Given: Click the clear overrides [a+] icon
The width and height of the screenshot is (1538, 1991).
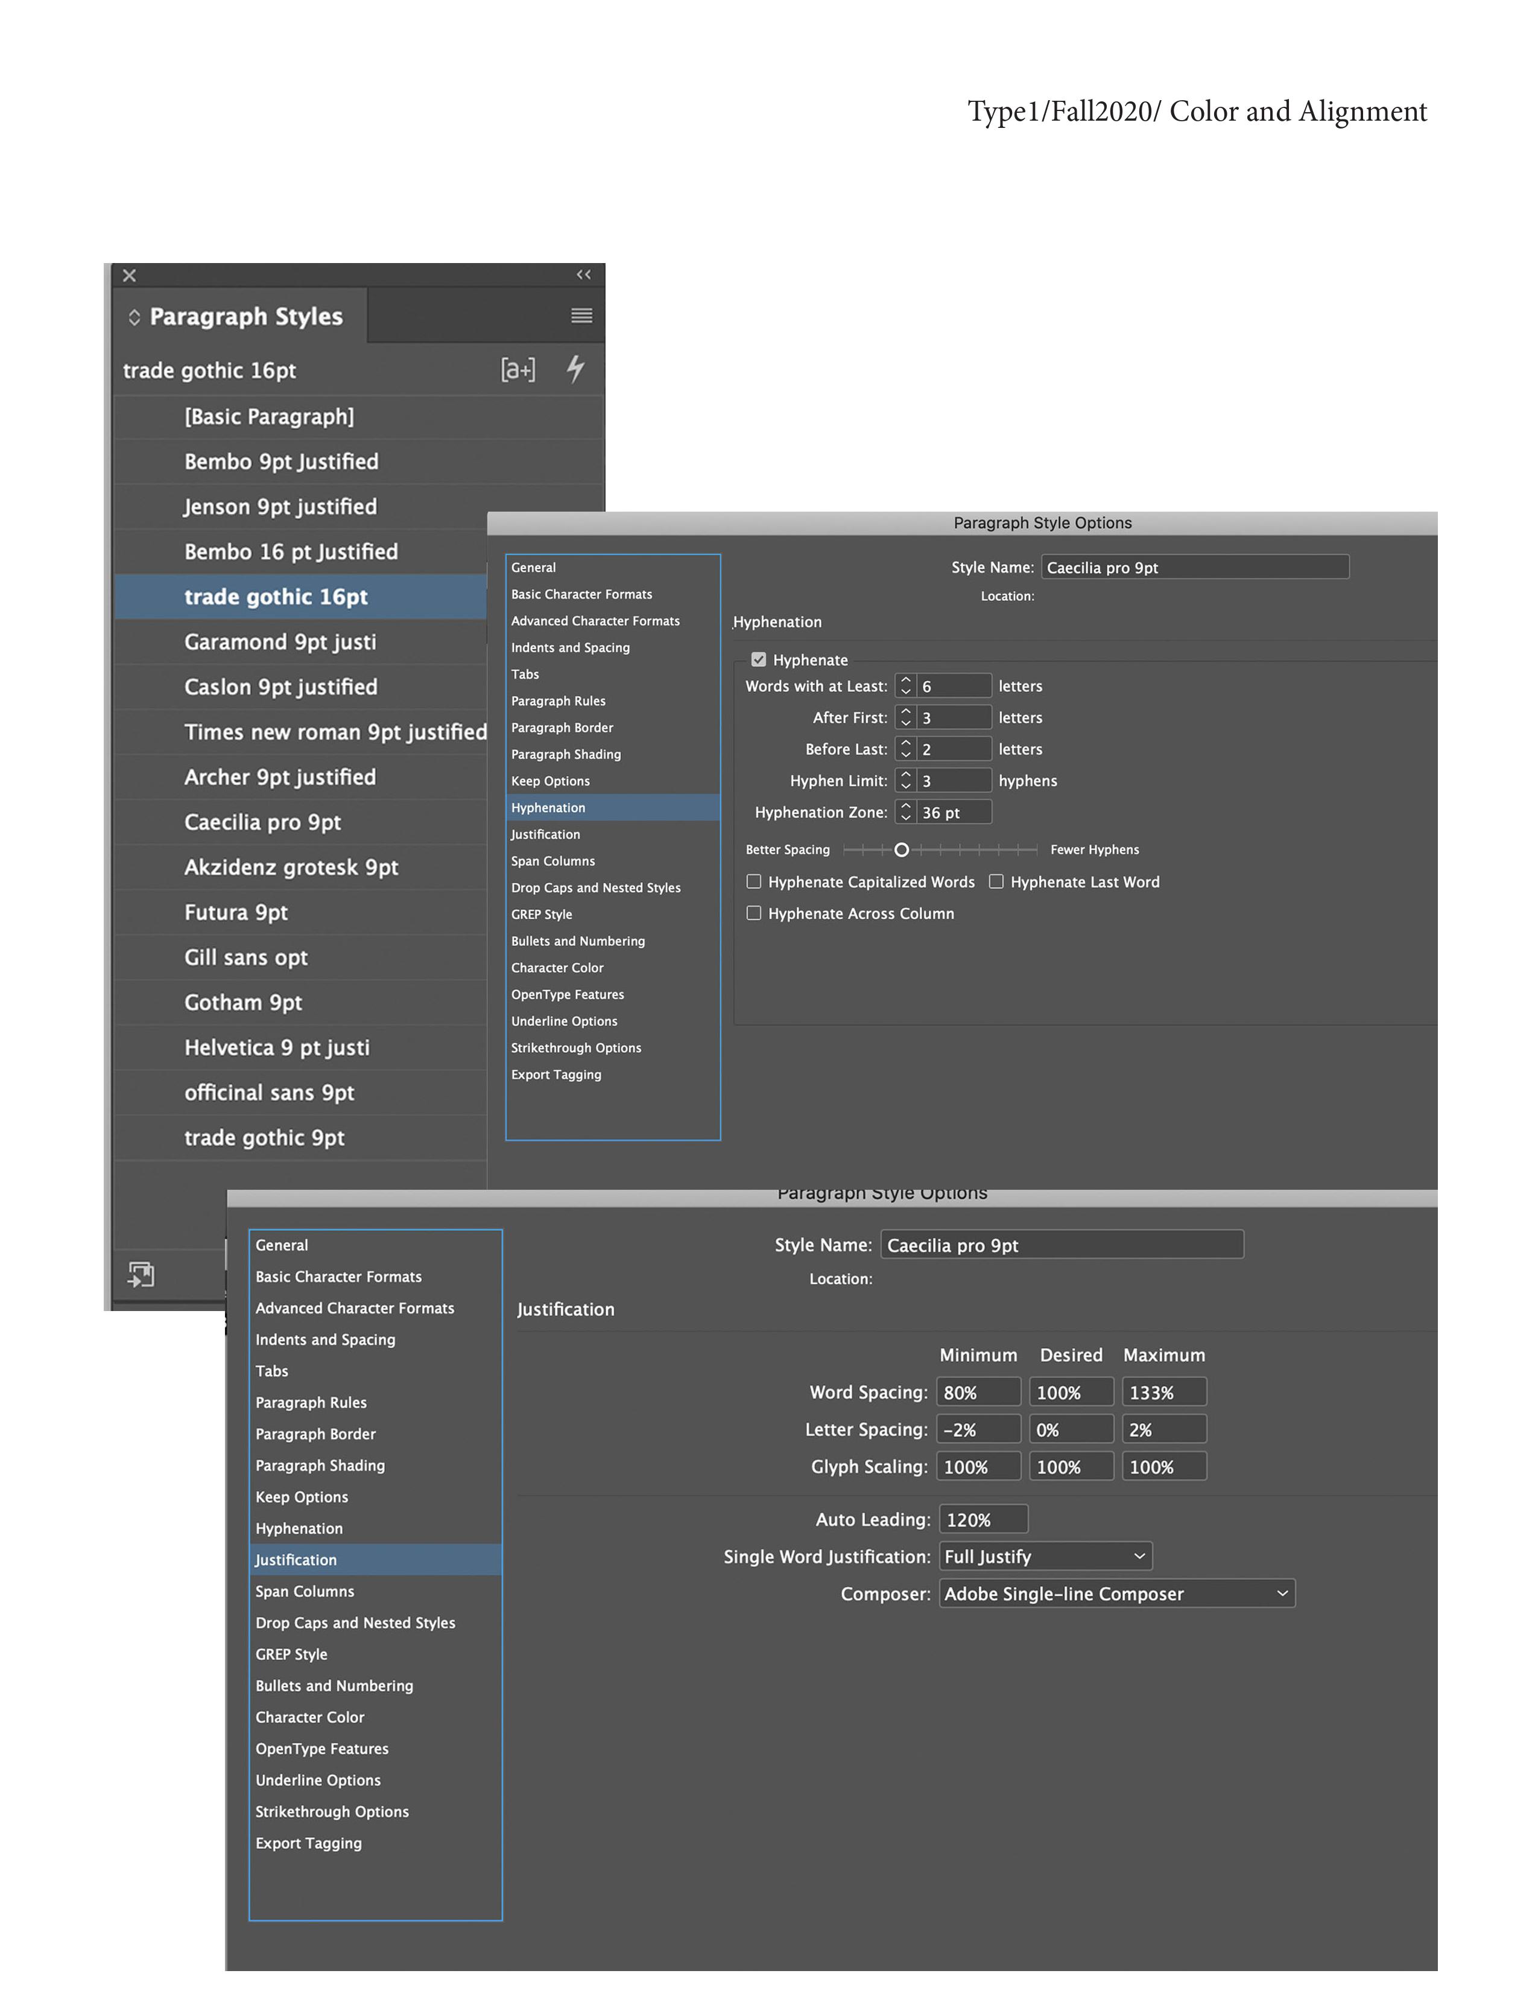Looking at the screenshot, I should (x=517, y=369).
